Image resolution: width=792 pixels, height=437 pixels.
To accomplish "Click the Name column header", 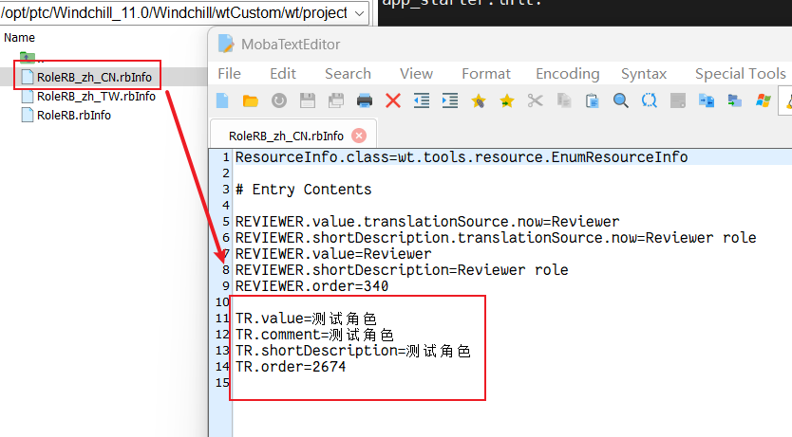I will pyautogui.click(x=20, y=38).
